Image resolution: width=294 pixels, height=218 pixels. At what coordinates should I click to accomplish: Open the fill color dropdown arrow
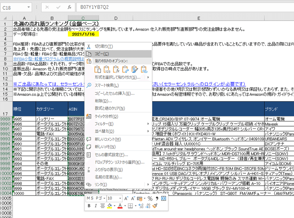pyautogui.click(x=114, y=206)
